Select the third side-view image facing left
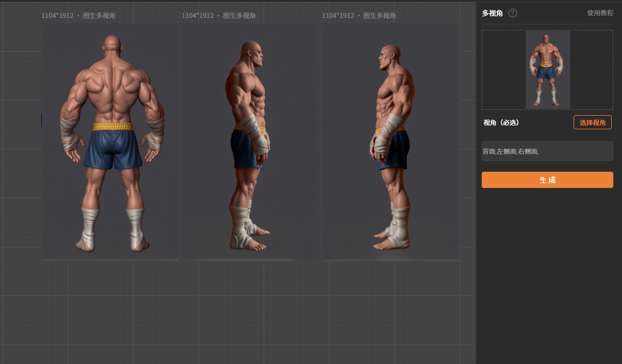The height and width of the screenshot is (364, 622). [x=391, y=142]
